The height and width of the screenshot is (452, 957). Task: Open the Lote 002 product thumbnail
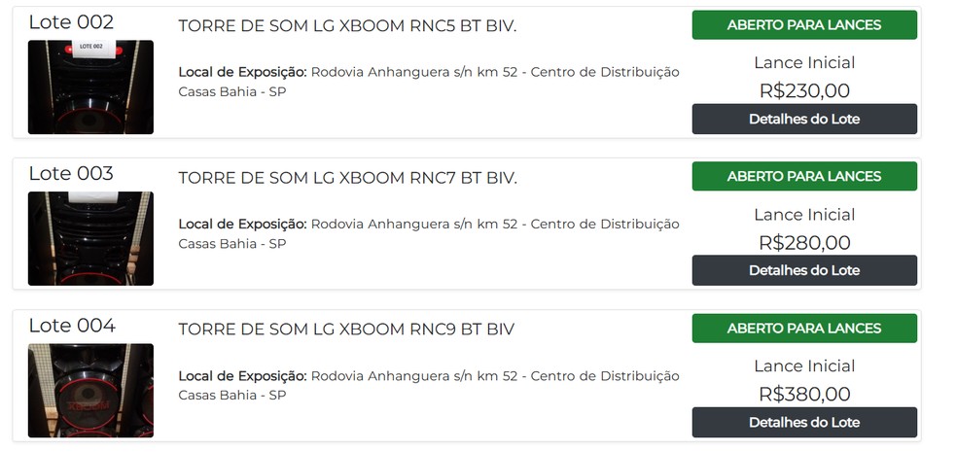(91, 87)
